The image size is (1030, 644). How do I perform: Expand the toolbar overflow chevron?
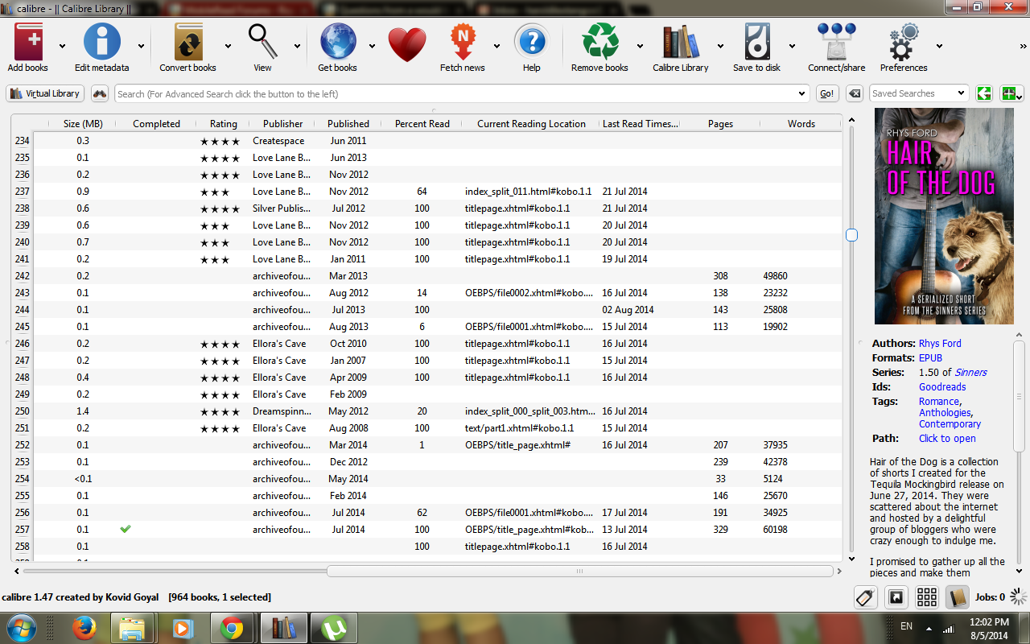tap(1024, 46)
